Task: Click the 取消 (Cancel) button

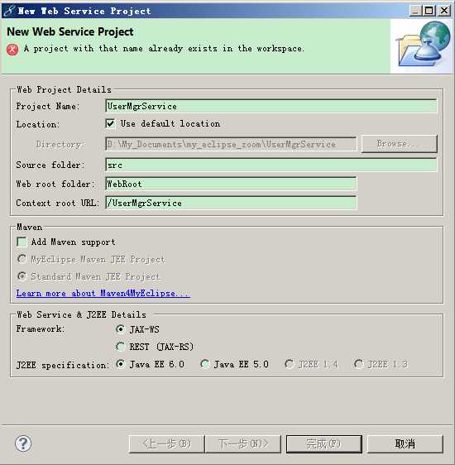Action: [x=405, y=444]
